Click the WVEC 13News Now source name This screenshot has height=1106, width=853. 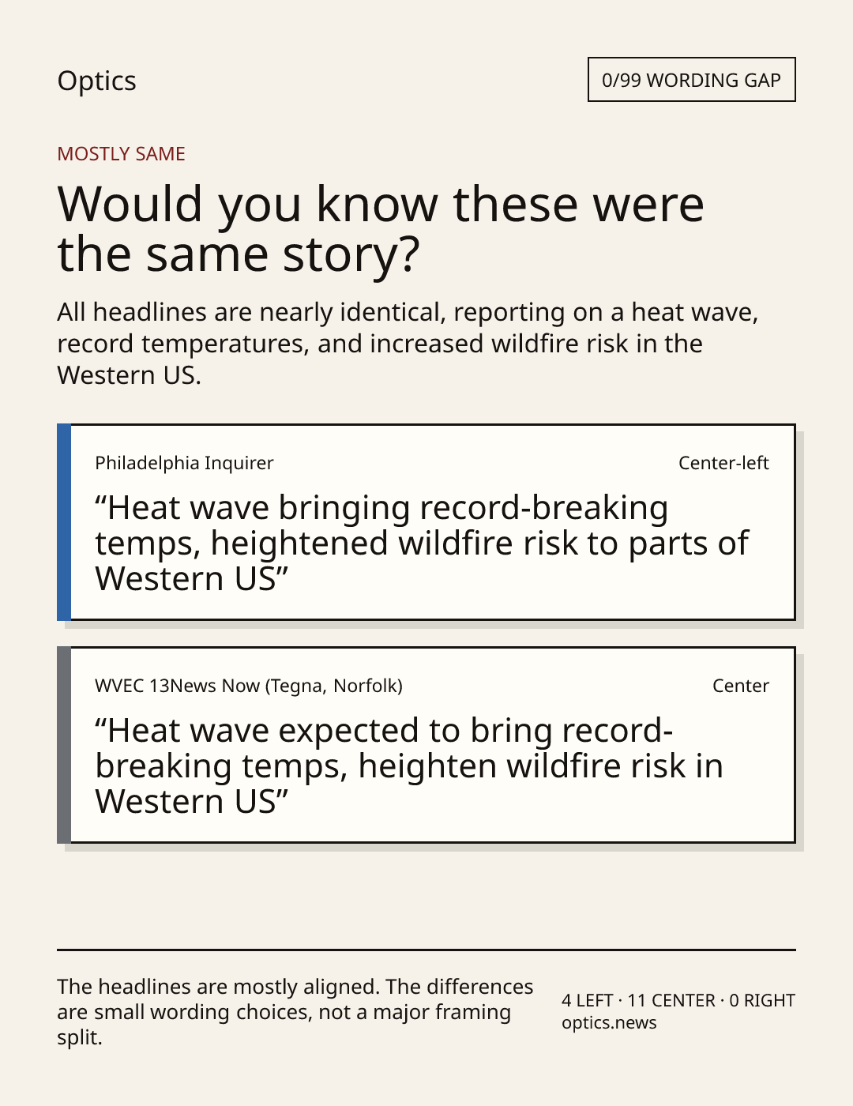click(249, 686)
